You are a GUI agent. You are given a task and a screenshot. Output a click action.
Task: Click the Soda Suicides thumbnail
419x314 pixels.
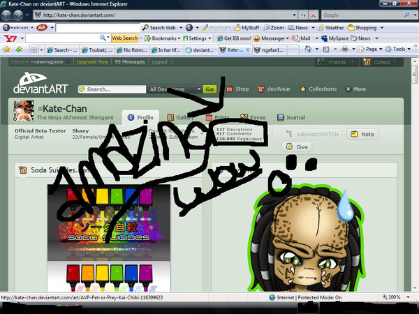[x=109, y=238]
